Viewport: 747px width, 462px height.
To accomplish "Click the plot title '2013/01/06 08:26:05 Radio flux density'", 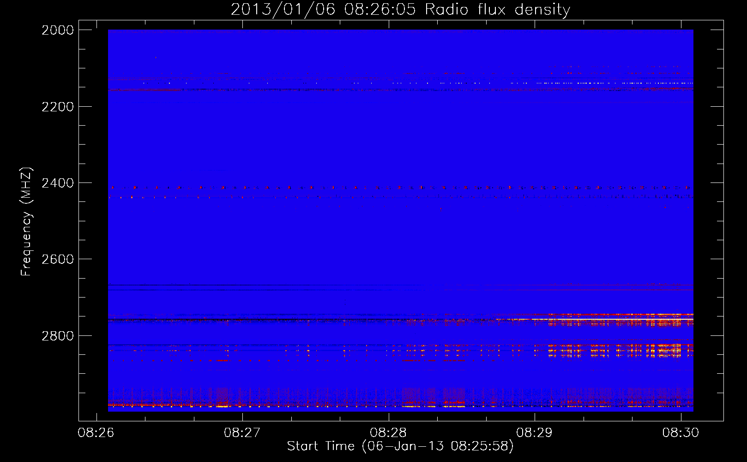I will pyautogui.click(x=400, y=9).
